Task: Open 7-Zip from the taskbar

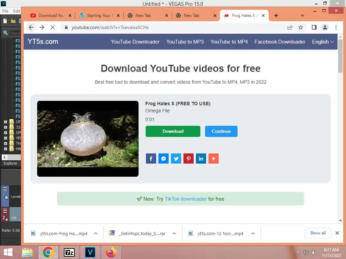Action: pyautogui.click(x=69, y=252)
